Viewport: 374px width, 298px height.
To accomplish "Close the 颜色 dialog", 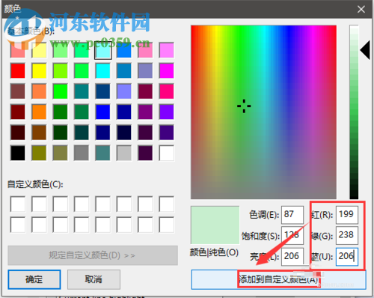I will pyautogui.click(x=361, y=10).
